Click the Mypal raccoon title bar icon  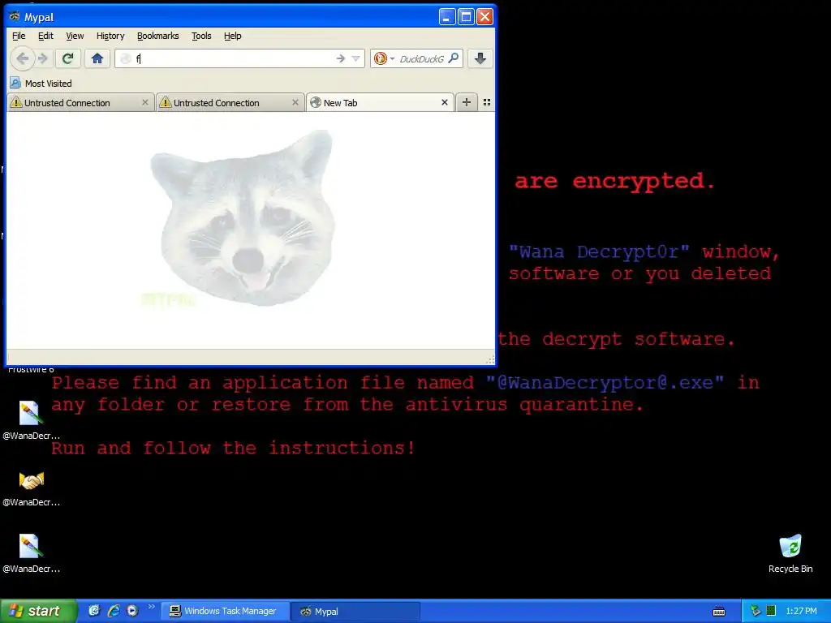[x=15, y=16]
